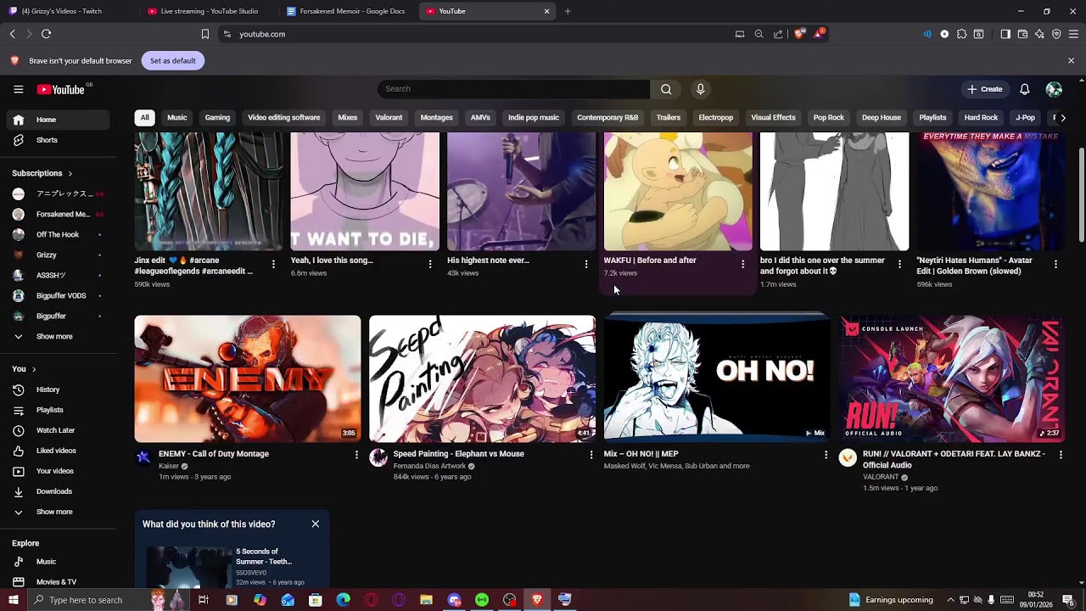Open the notifications bell
Image resolution: width=1086 pixels, height=611 pixels.
(x=1025, y=89)
